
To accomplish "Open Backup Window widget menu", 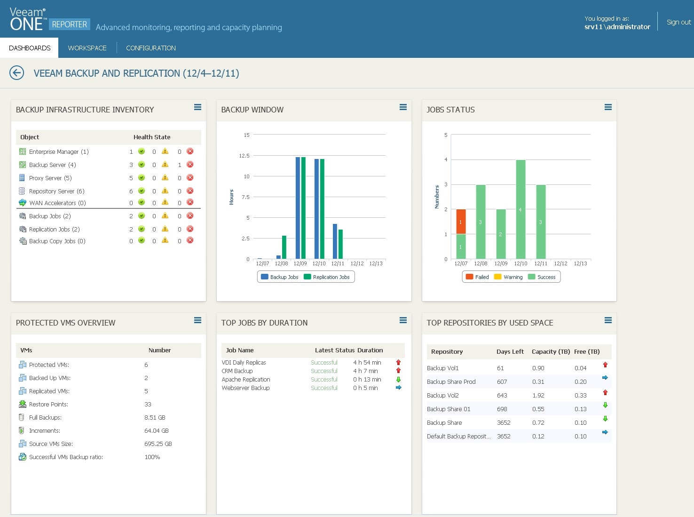I will tap(403, 107).
